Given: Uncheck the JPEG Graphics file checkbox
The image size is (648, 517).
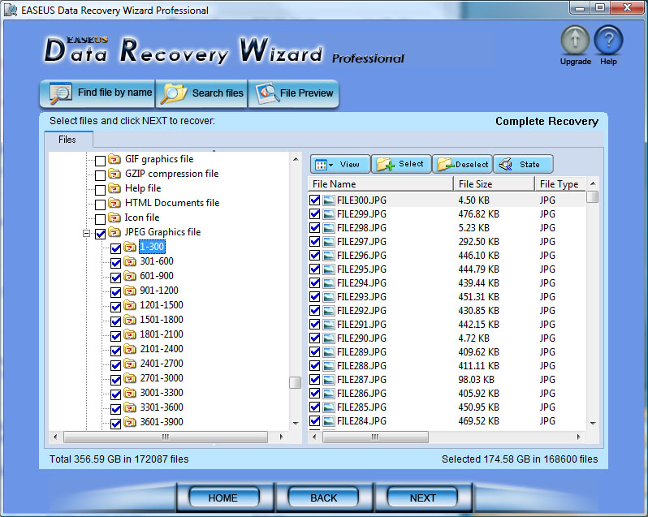Looking at the screenshot, I should click(100, 234).
